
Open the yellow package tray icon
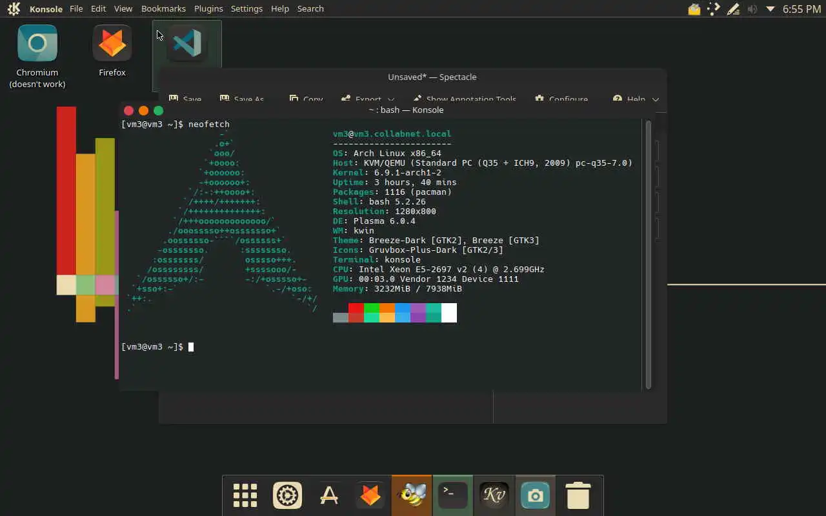coord(694,9)
